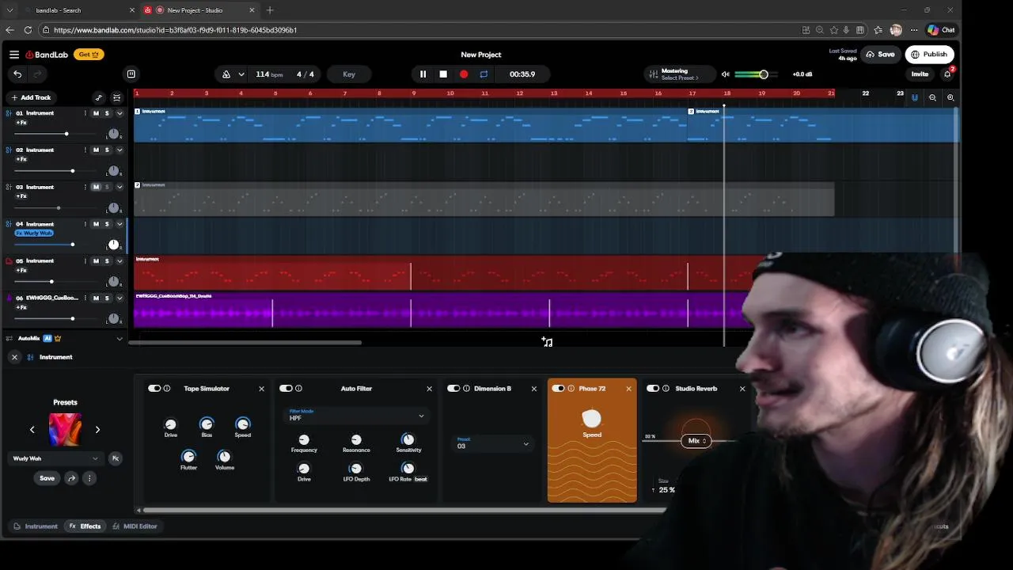
Task: Open preset more options menu
Action: [x=89, y=478]
